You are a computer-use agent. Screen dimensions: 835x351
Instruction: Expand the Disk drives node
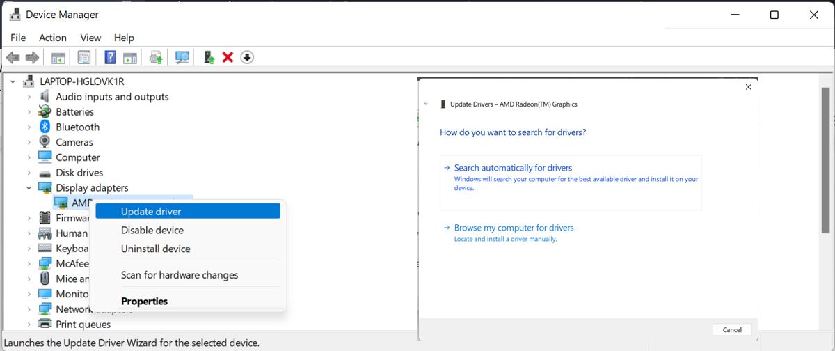pyautogui.click(x=29, y=173)
